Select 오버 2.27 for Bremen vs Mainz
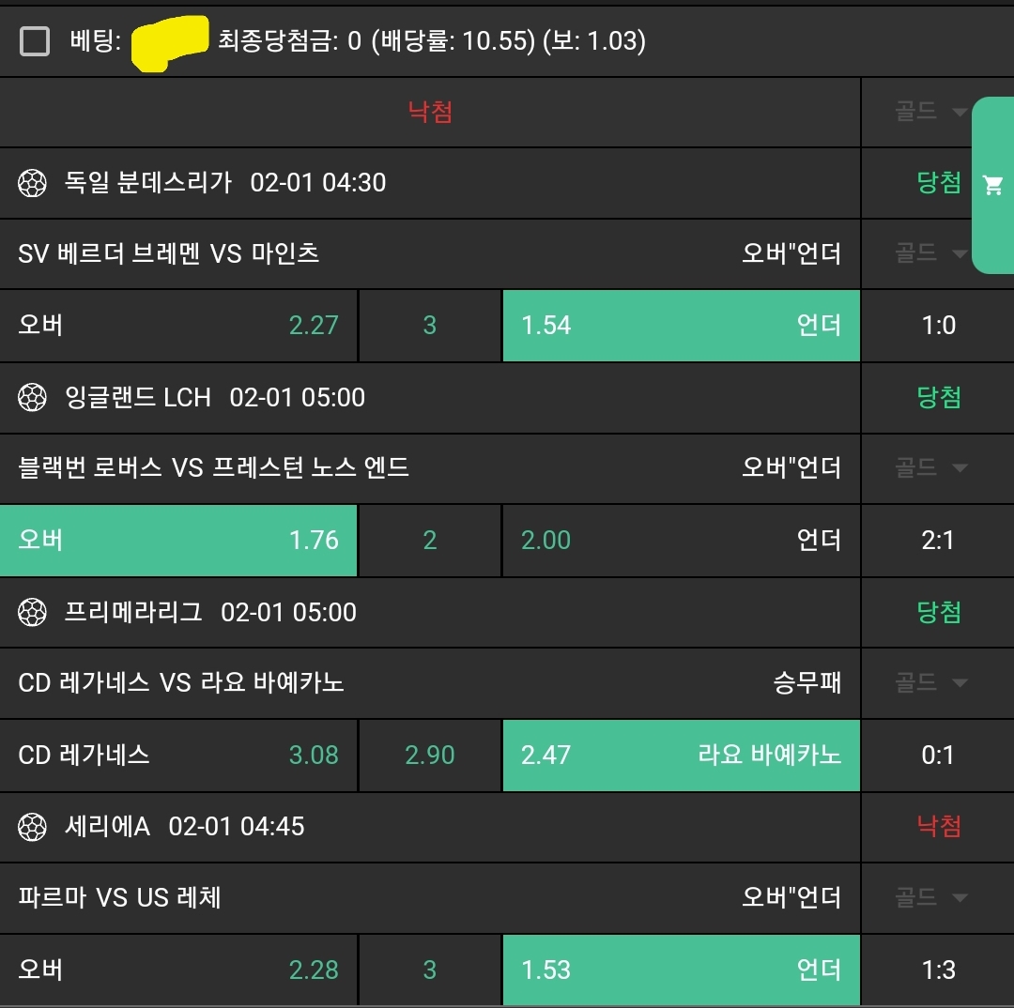Screen dimensions: 1014x1008 tap(178, 326)
